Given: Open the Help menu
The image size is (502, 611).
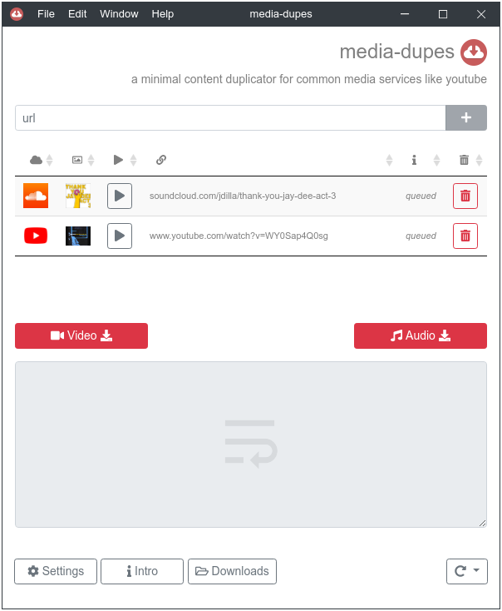Looking at the screenshot, I should pyautogui.click(x=163, y=14).
